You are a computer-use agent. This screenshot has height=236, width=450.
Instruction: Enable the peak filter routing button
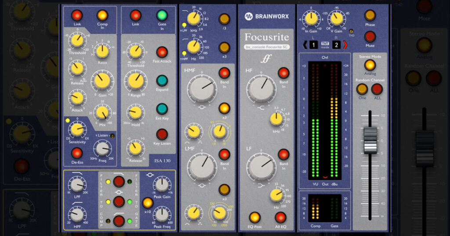tap(119, 201)
